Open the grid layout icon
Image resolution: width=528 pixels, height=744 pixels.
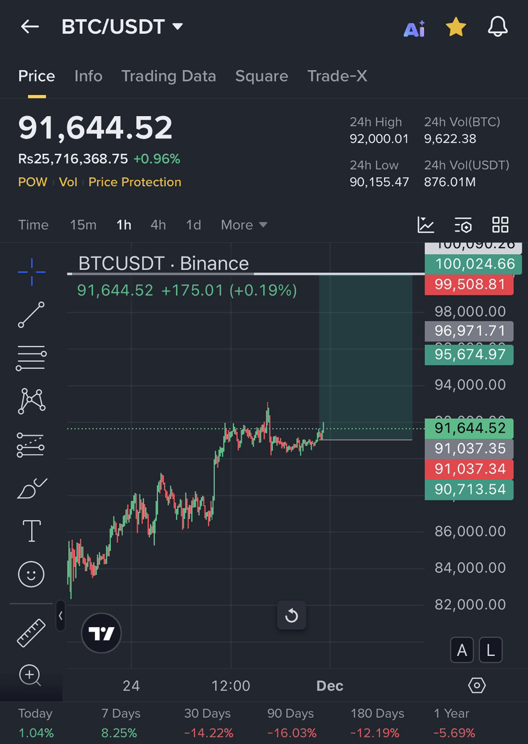point(500,225)
